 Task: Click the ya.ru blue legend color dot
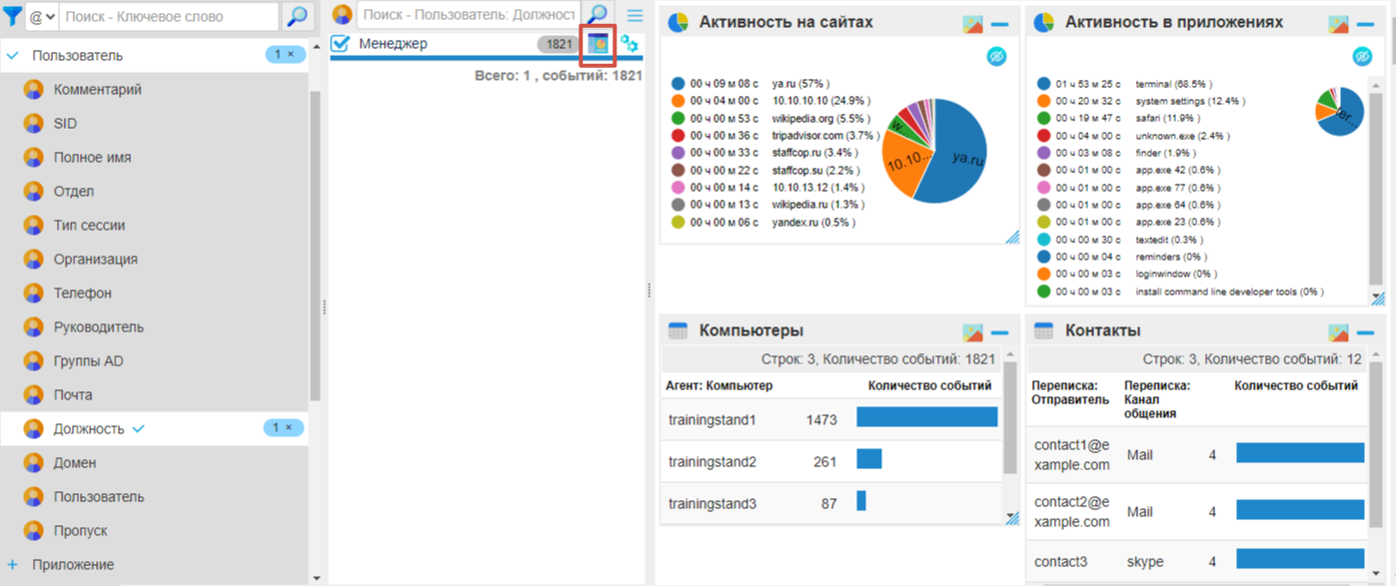click(679, 84)
